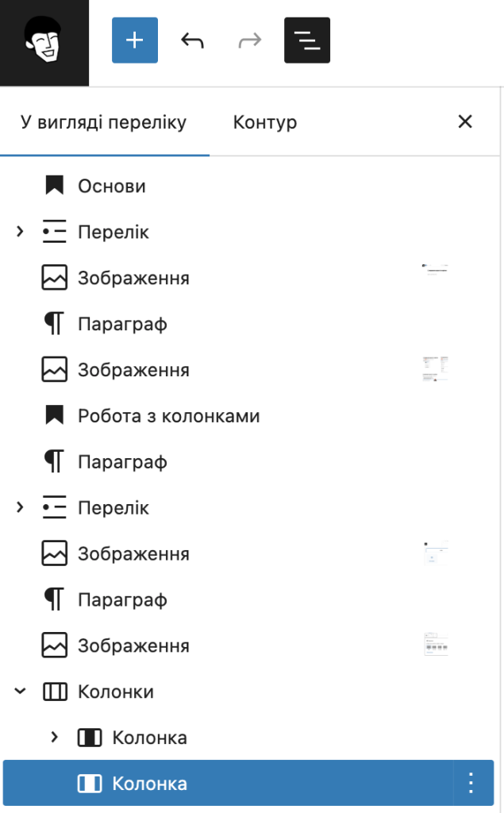Viewport: 504px width, 813px height.
Task: Toggle the document overview list view button
Action: (x=307, y=40)
